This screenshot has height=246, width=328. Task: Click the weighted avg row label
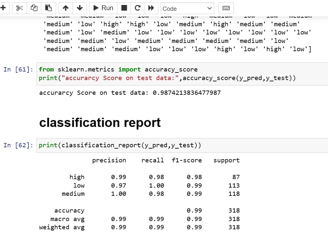62,227
